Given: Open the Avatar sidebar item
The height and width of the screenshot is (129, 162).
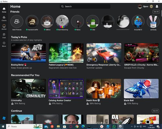Looking at the screenshot, I should coord(4,27).
